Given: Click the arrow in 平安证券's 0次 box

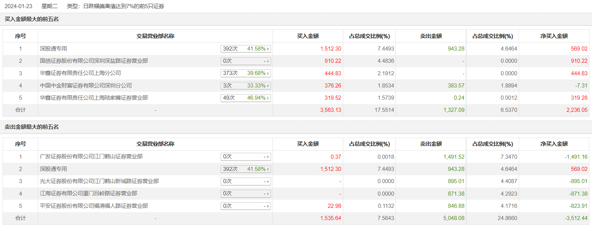Looking at the screenshot, I should (268, 206).
